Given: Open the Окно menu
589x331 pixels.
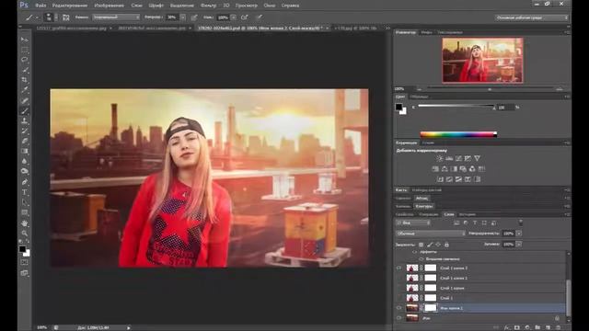Looking at the screenshot, I should 270,6.
